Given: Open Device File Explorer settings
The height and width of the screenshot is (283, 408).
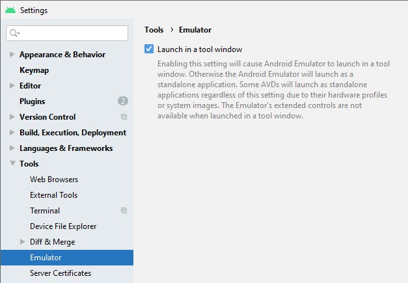Looking at the screenshot, I should click(x=63, y=226).
